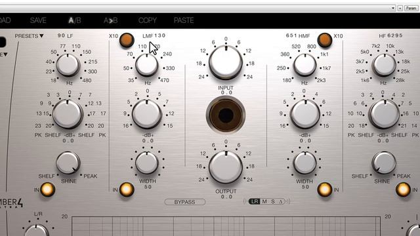Select LR channel mode
The height and width of the screenshot is (236, 420).
254,201
